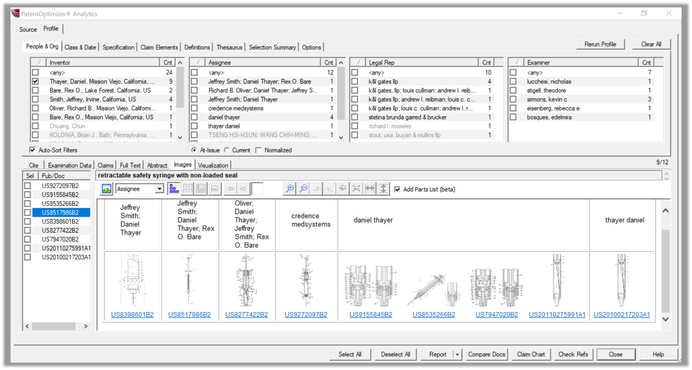The image size is (692, 370).
Task: Click image pane scroll down chevron
Action: 666,319
